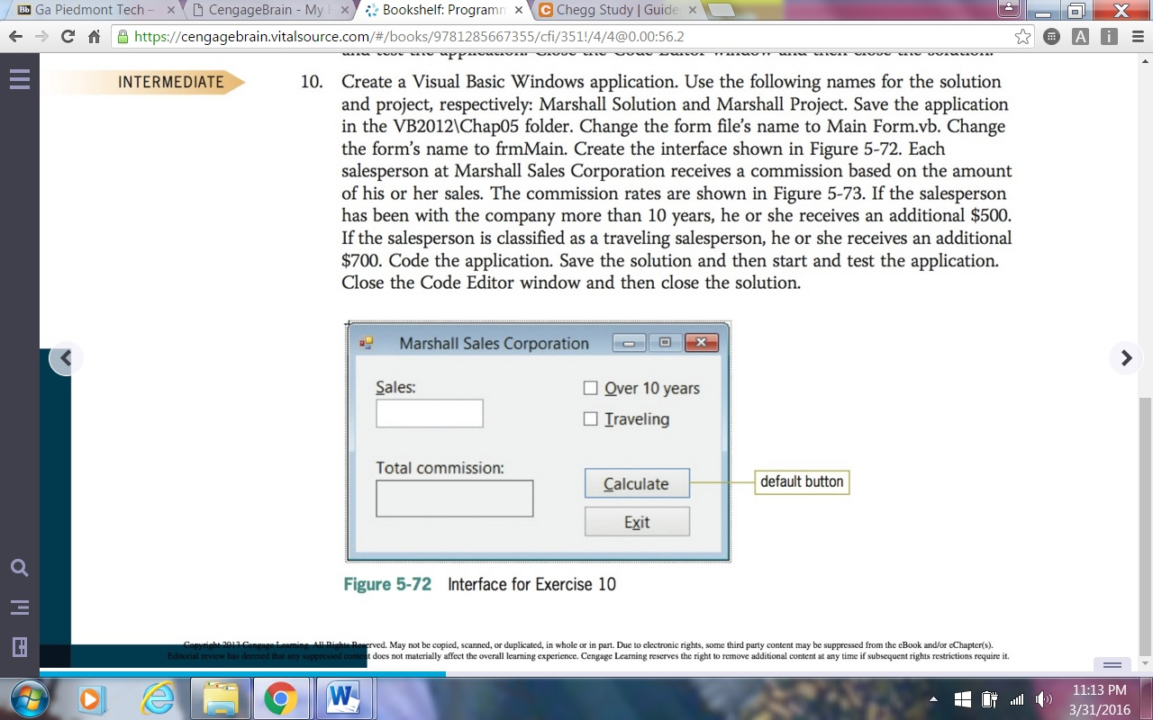
Task: Advance to the next page with right chevron
Action: (x=1125, y=357)
